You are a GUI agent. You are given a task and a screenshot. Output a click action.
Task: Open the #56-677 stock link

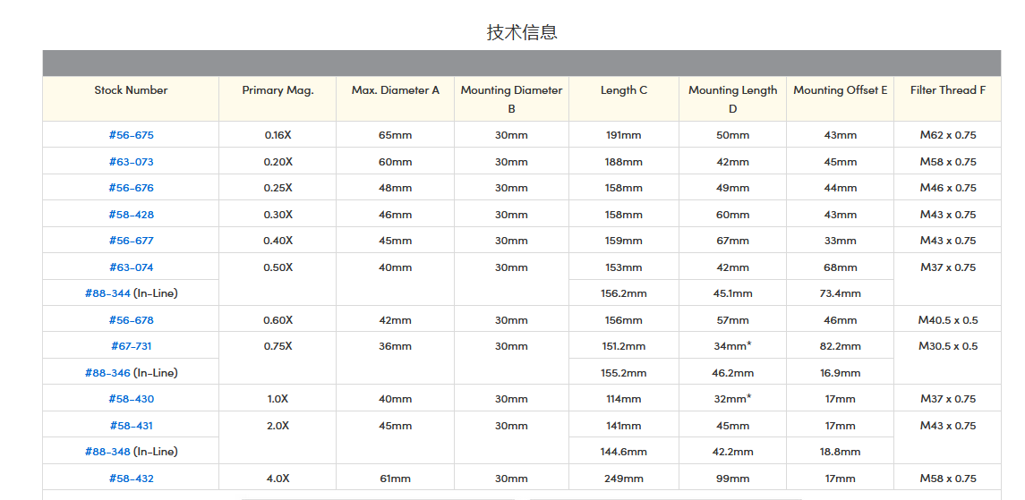(x=131, y=241)
